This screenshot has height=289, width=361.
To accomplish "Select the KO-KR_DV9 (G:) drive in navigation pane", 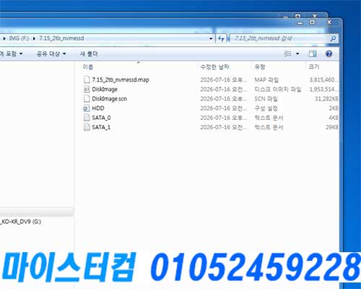I will click(x=21, y=222).
